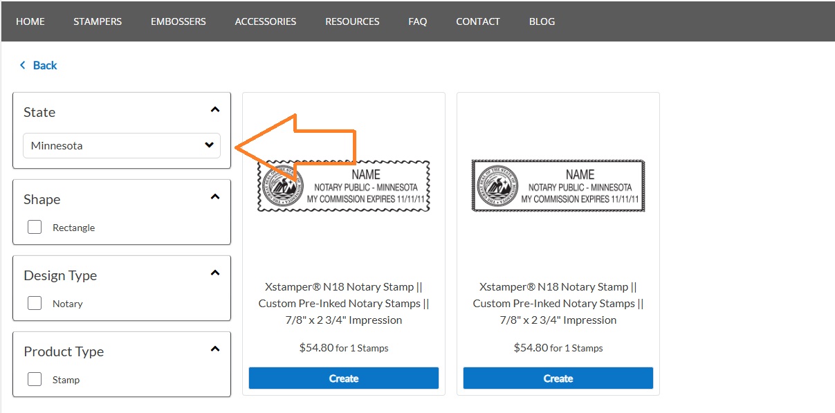This screenshot has height=413, width=835.
Task: Click the back chevron icon
Action: (23, 65)
